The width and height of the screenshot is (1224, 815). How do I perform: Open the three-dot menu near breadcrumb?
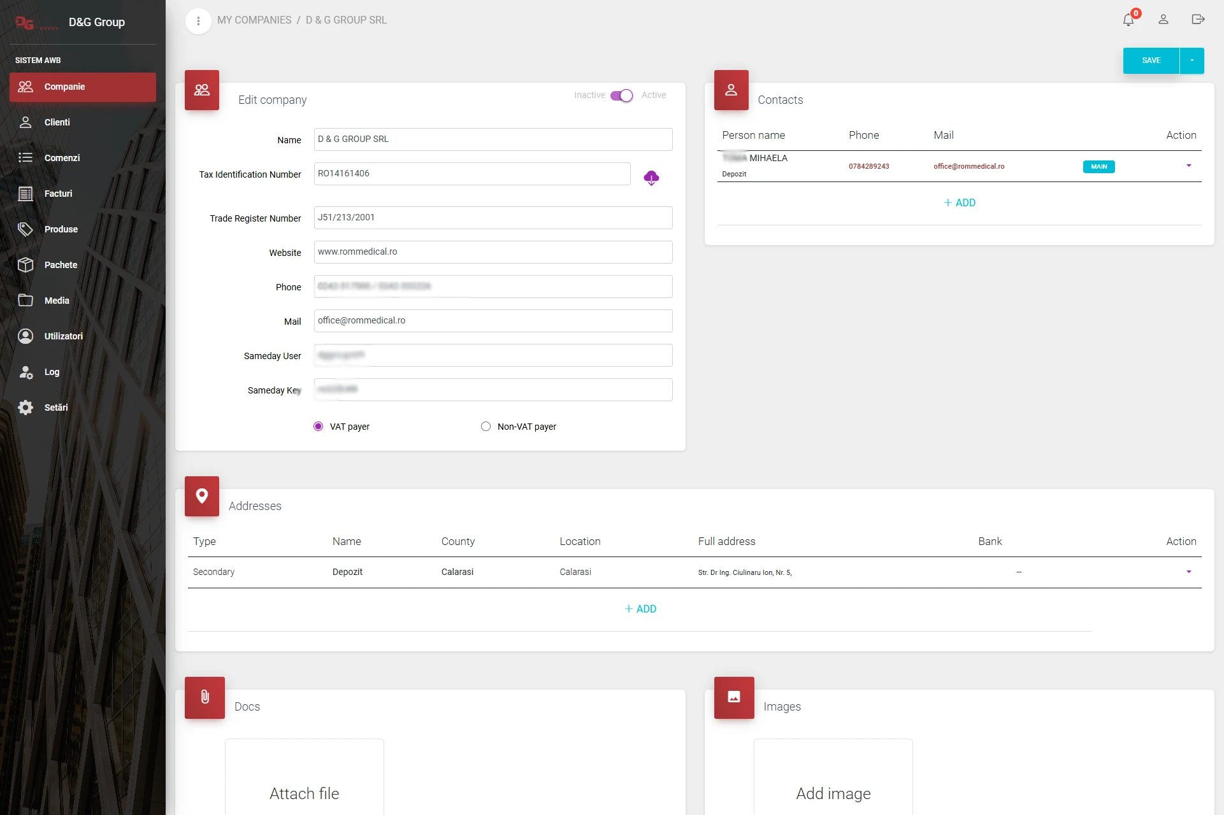(x=198, y=21)
